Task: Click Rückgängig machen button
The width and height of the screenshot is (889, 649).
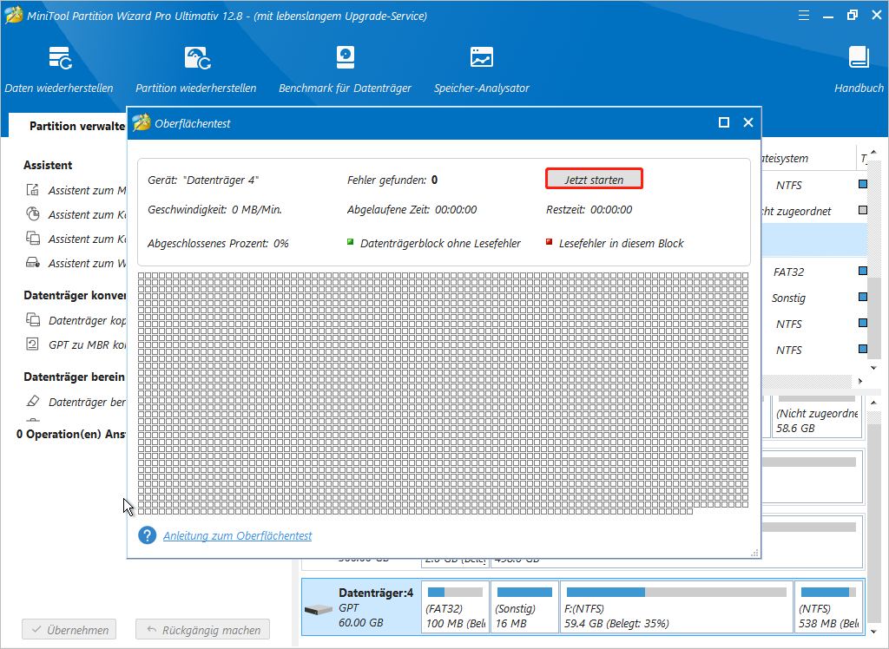Action: point(202,630)
